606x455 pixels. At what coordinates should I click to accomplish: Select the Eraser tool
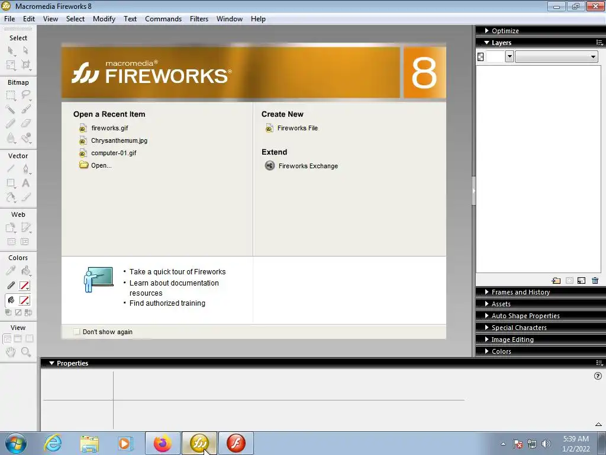tap(25, 123)
